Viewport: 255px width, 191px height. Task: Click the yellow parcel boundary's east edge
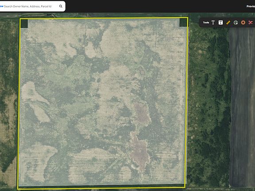click(x=187, y=103)
